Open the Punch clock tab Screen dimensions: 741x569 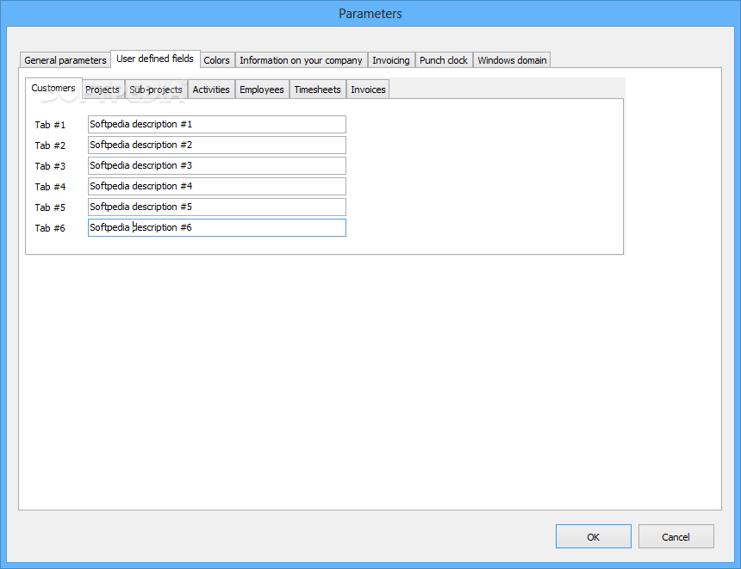[444, 60]
